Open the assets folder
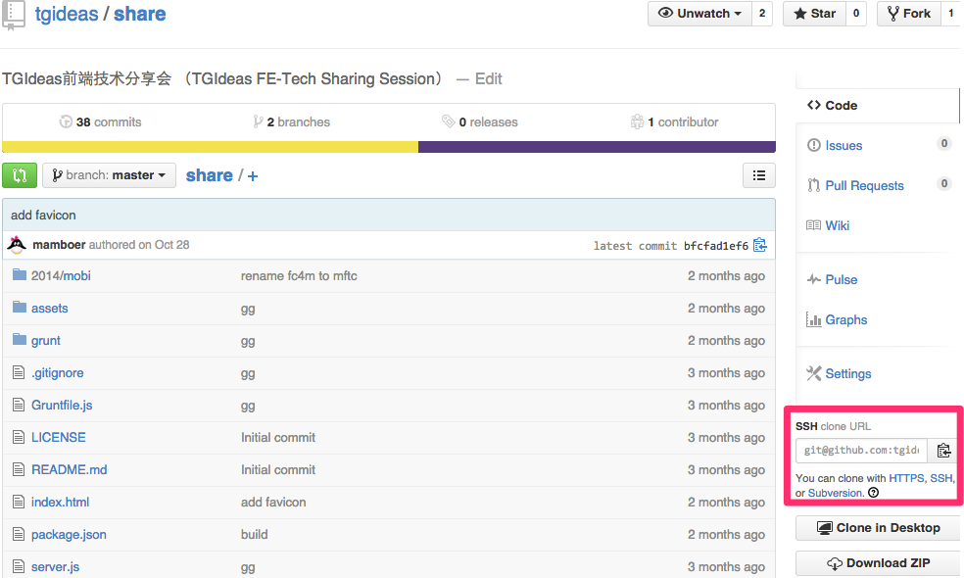 point(50,308)
